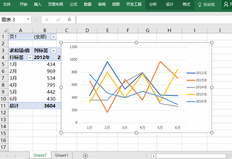Add a new sheet with plus icon
The width and height of the screenshot is (232, 159).
pos(86,156)
